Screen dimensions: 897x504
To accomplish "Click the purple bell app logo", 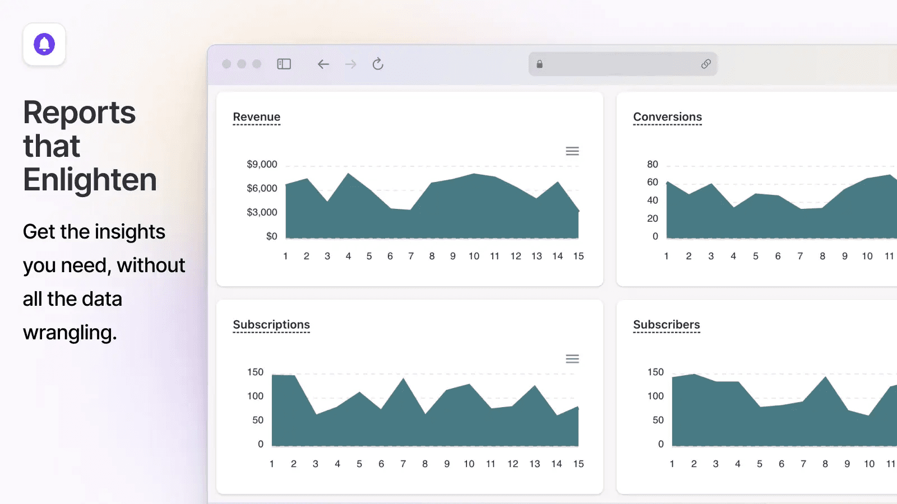I will (44, 44).
